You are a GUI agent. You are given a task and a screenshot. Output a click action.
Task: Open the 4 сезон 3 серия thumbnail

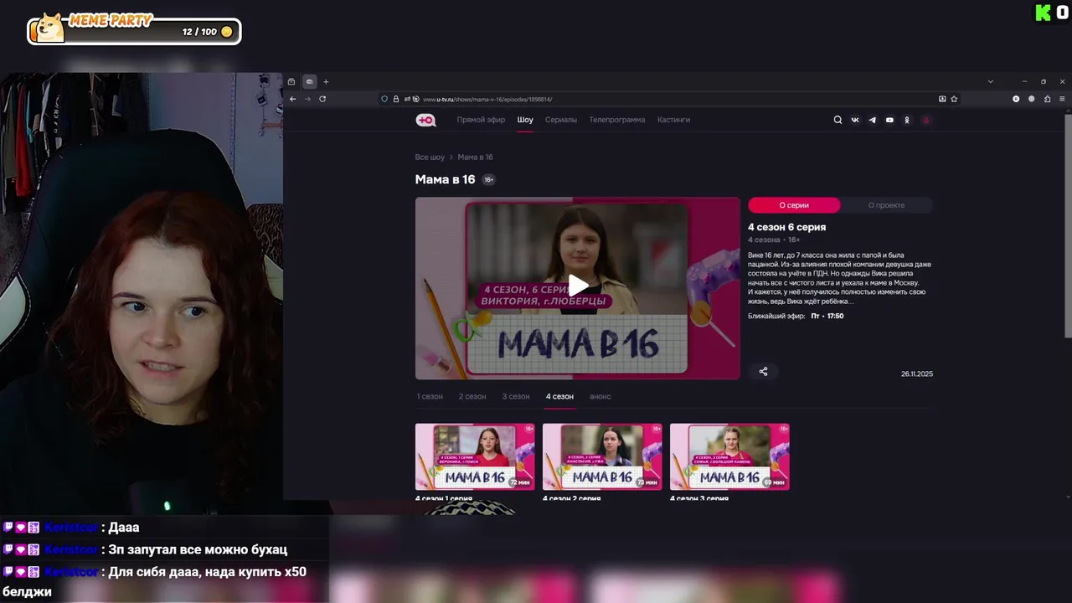click(729, 456)
